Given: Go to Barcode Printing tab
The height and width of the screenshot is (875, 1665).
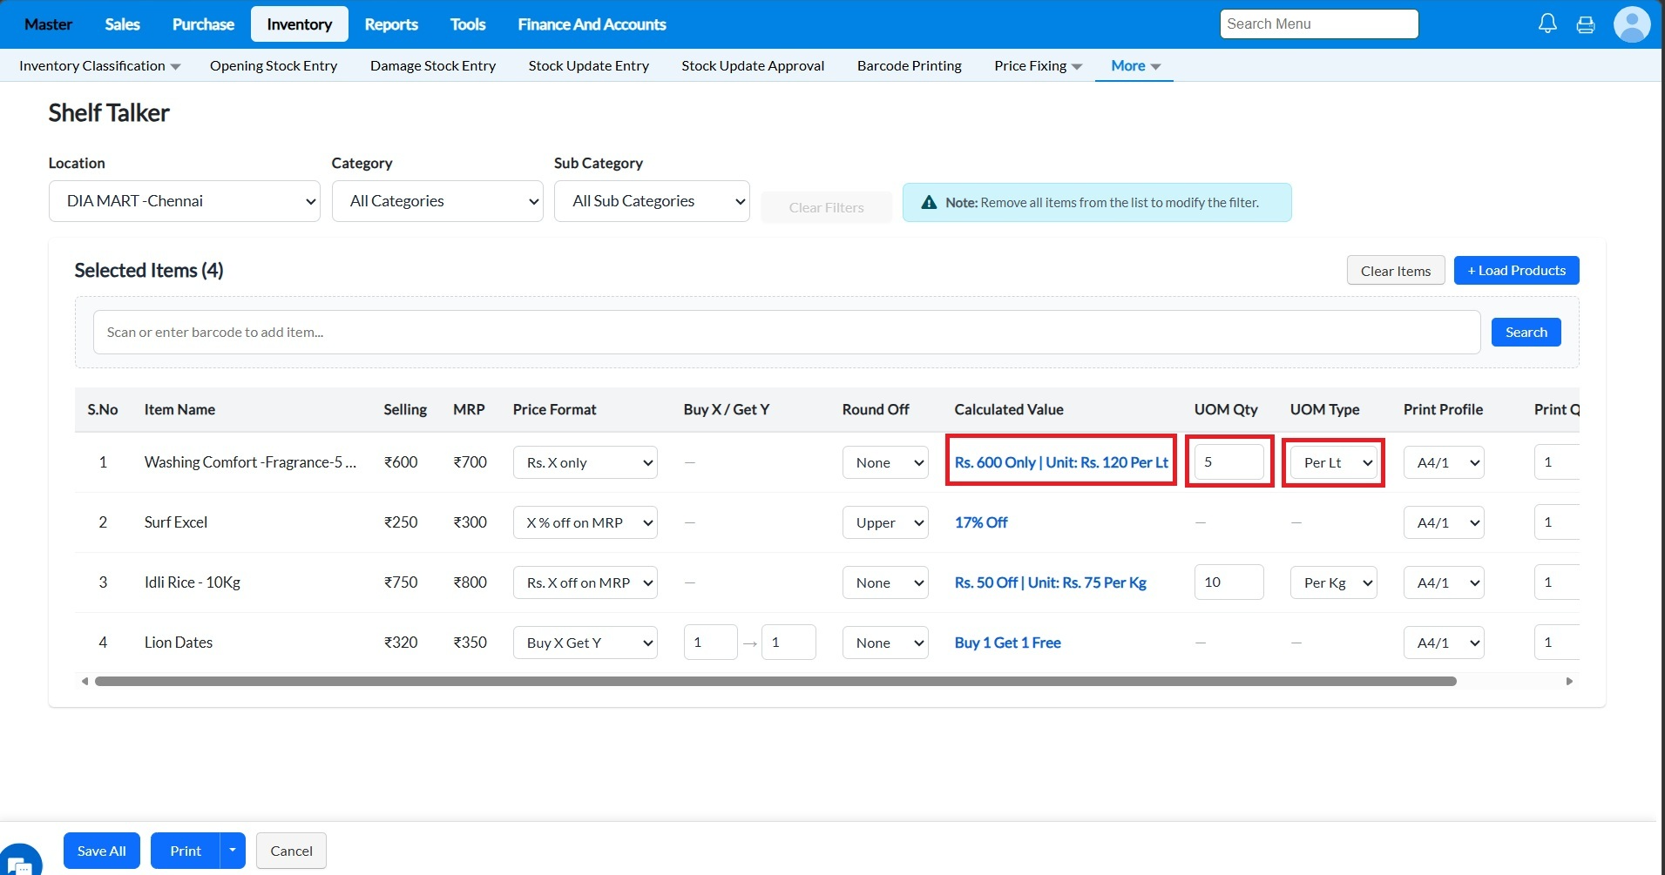Looking at the screenshot, I should pyautogui.click(x=909, y=66).
